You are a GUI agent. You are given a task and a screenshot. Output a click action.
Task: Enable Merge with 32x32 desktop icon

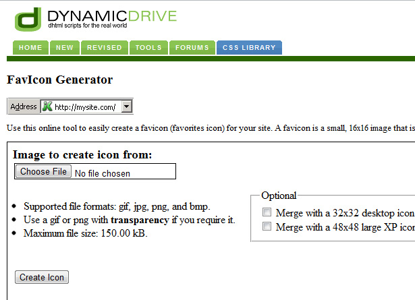(x=267, y=212)
